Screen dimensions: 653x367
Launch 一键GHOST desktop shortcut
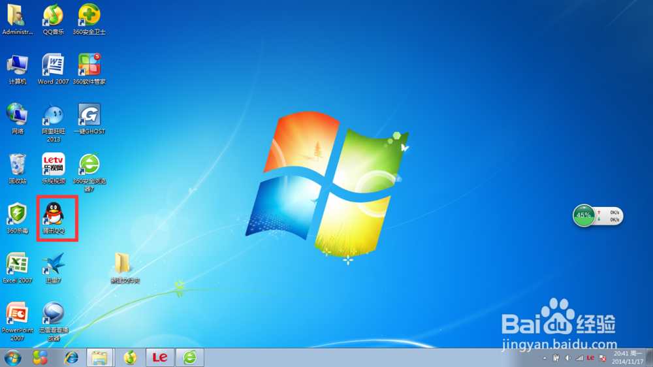click(x=89, y=119)
